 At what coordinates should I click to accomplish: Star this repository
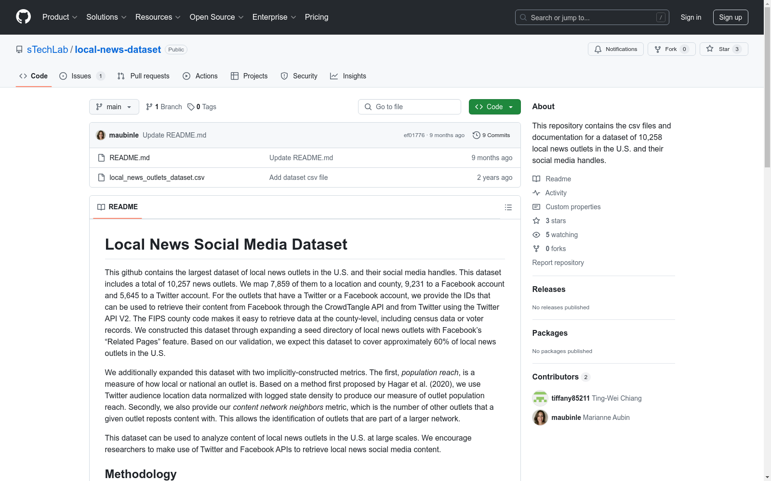(724, 49)
